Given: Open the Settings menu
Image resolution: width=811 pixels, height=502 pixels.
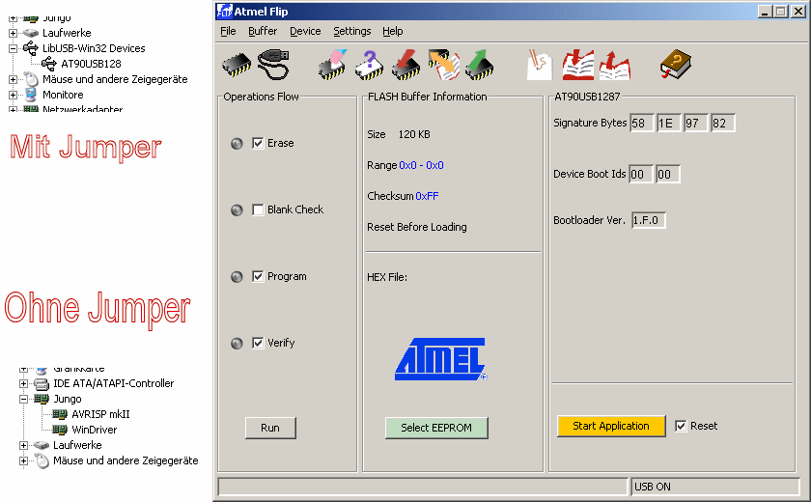Looking at the screenshot, I should 352,31.
